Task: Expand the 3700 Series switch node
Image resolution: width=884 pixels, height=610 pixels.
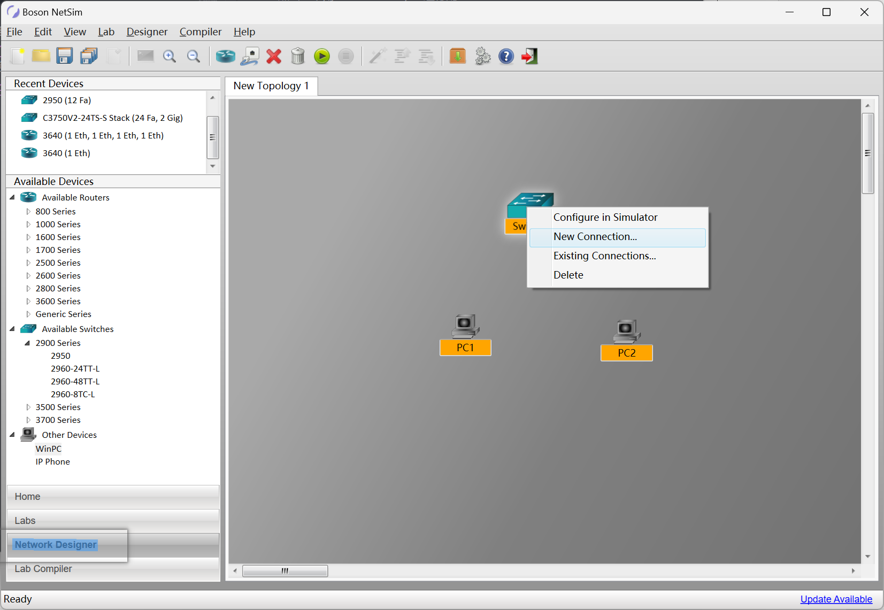Action: (28, 420)
